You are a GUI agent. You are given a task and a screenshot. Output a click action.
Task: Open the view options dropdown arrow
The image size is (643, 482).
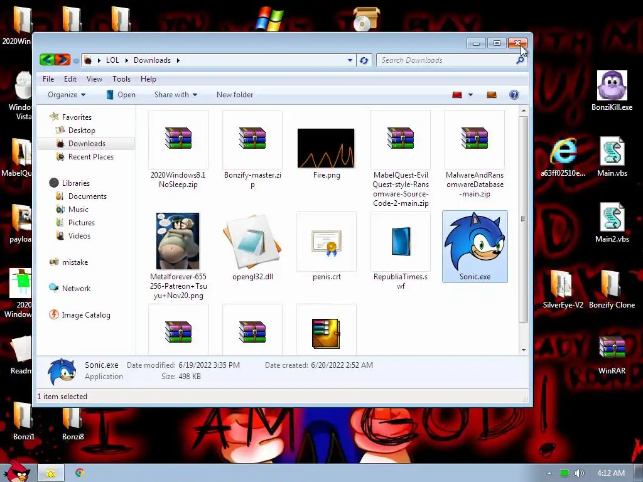click(x=471, y=95)
